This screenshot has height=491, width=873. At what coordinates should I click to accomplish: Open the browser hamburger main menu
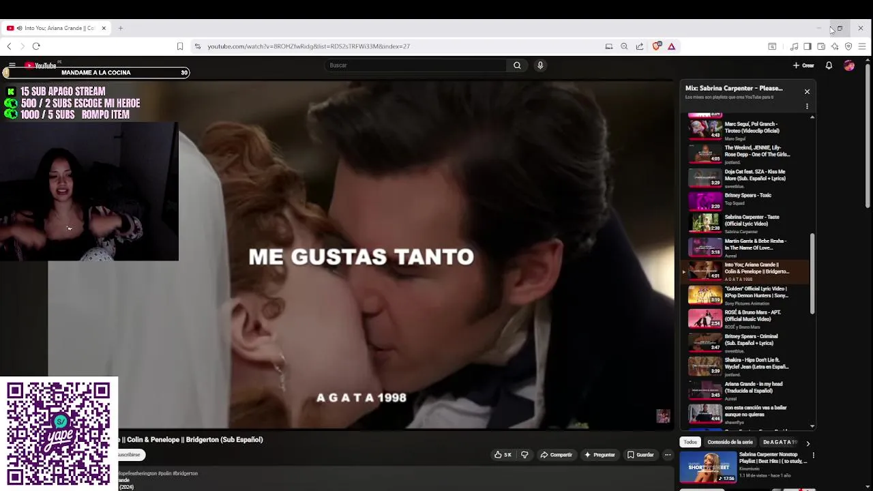coord(862,46)
